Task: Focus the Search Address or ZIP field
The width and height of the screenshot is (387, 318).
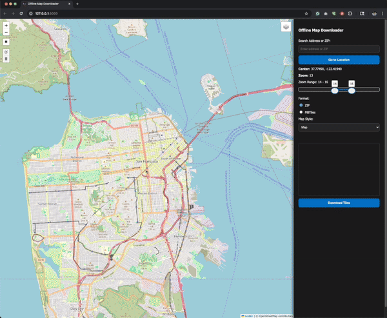Action: pos(339,49)
